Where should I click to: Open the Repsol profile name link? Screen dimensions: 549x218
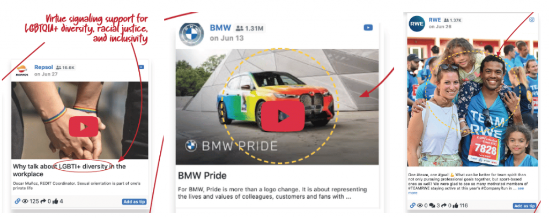coord(43,67)
